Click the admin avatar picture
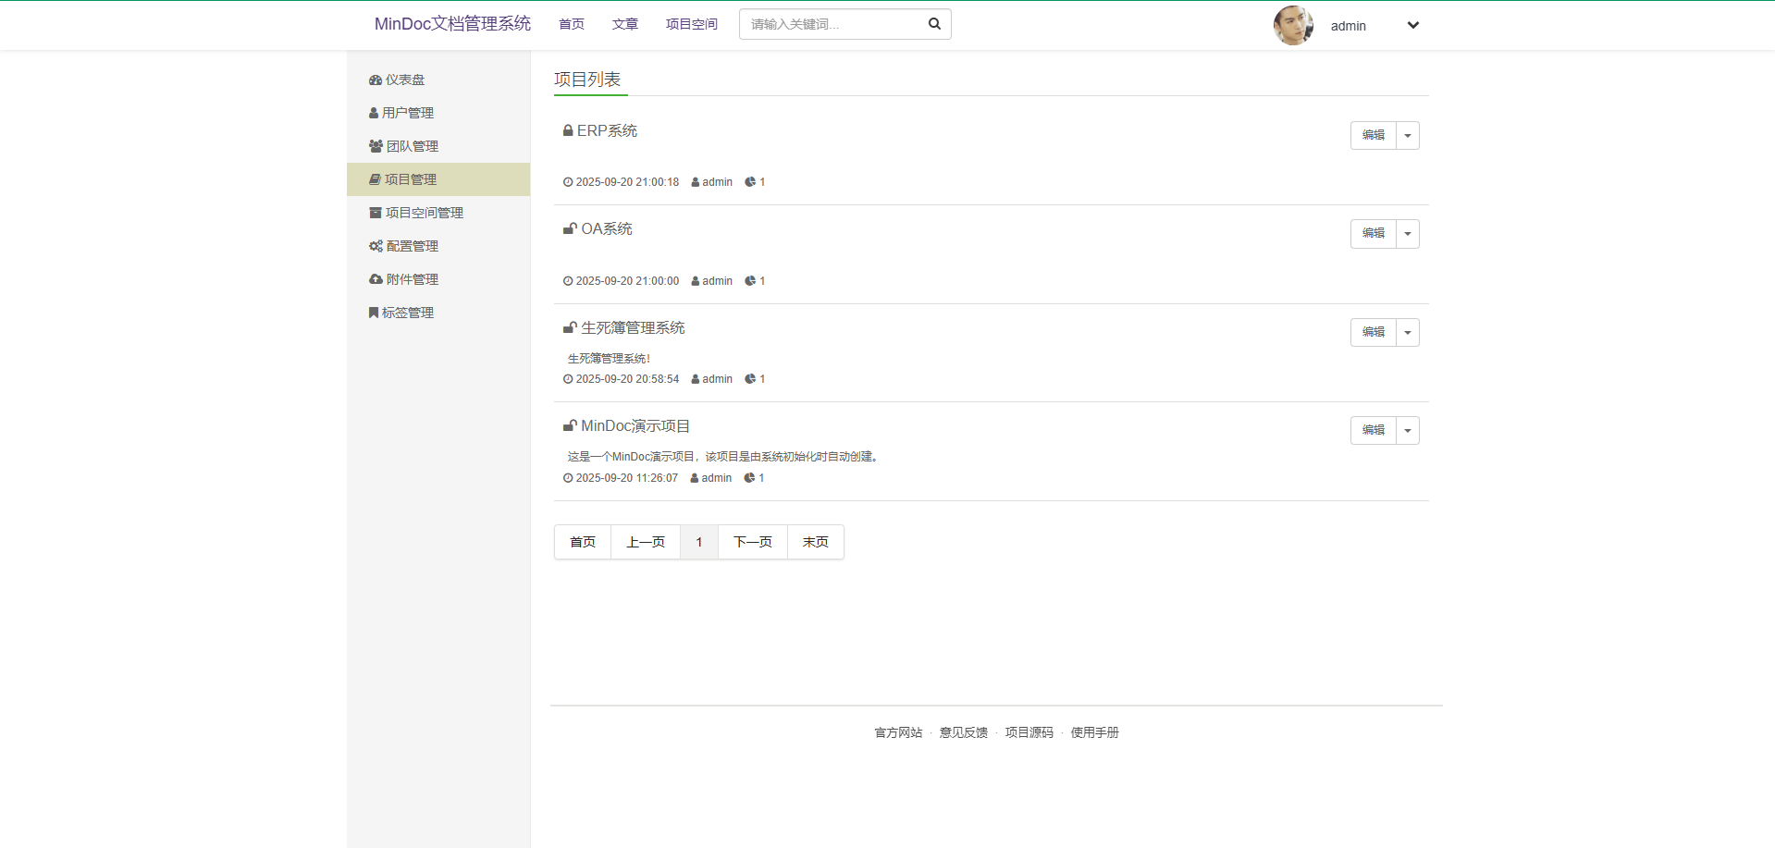The height and width of the screenshot is (848, 1775). point(1292,26)
